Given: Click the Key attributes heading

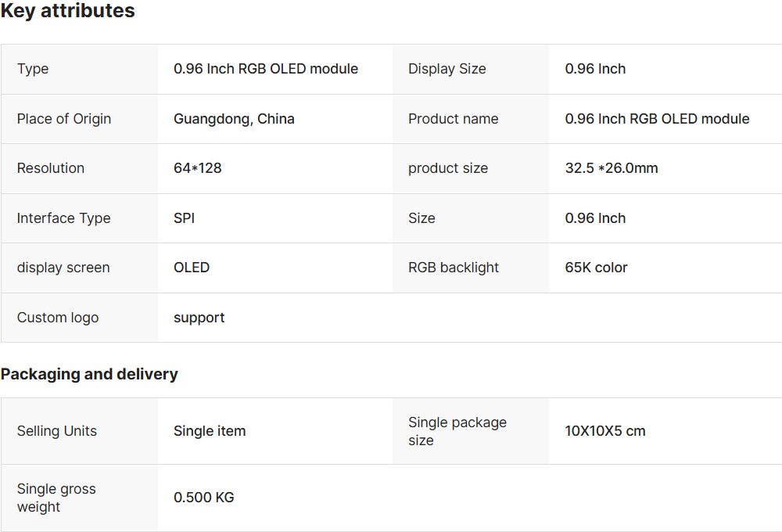Looking at the screenshot, I should [68, 12].
